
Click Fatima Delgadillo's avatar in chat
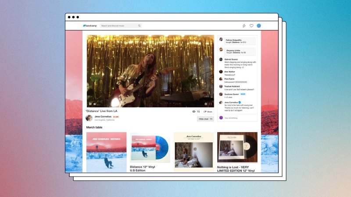coord(221,39)
